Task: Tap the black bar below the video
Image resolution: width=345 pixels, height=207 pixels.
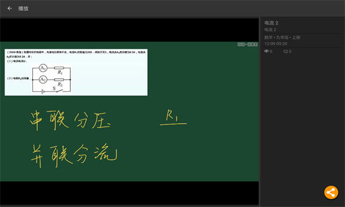Action: pyautogui.click(x=129, y=193)
